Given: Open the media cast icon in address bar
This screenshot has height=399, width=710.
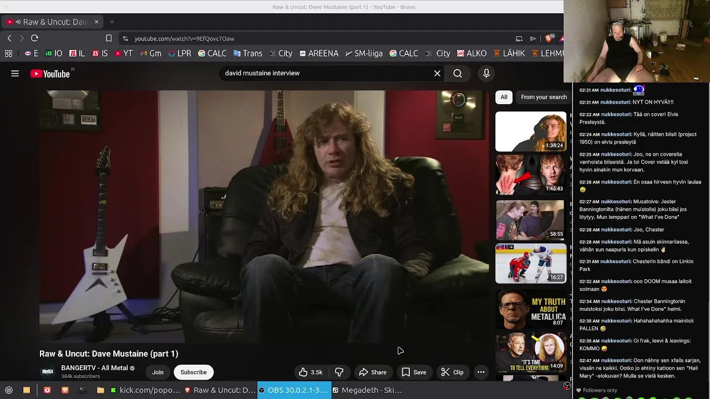Looking at the screenshot, I should point(519,39).
